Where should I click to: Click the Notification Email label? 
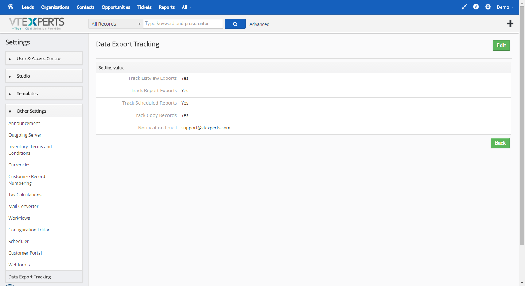click(x=157, y=128)
